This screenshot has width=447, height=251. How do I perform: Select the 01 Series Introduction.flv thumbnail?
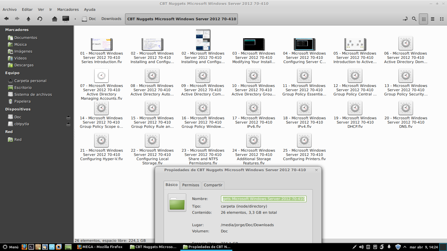pos(101,44)
